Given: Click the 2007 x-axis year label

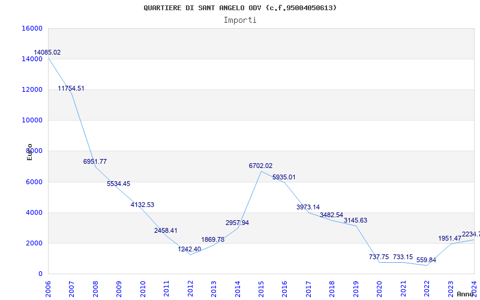Looking at the screenshot, I should pyautogui.click(x=71, y=289).
